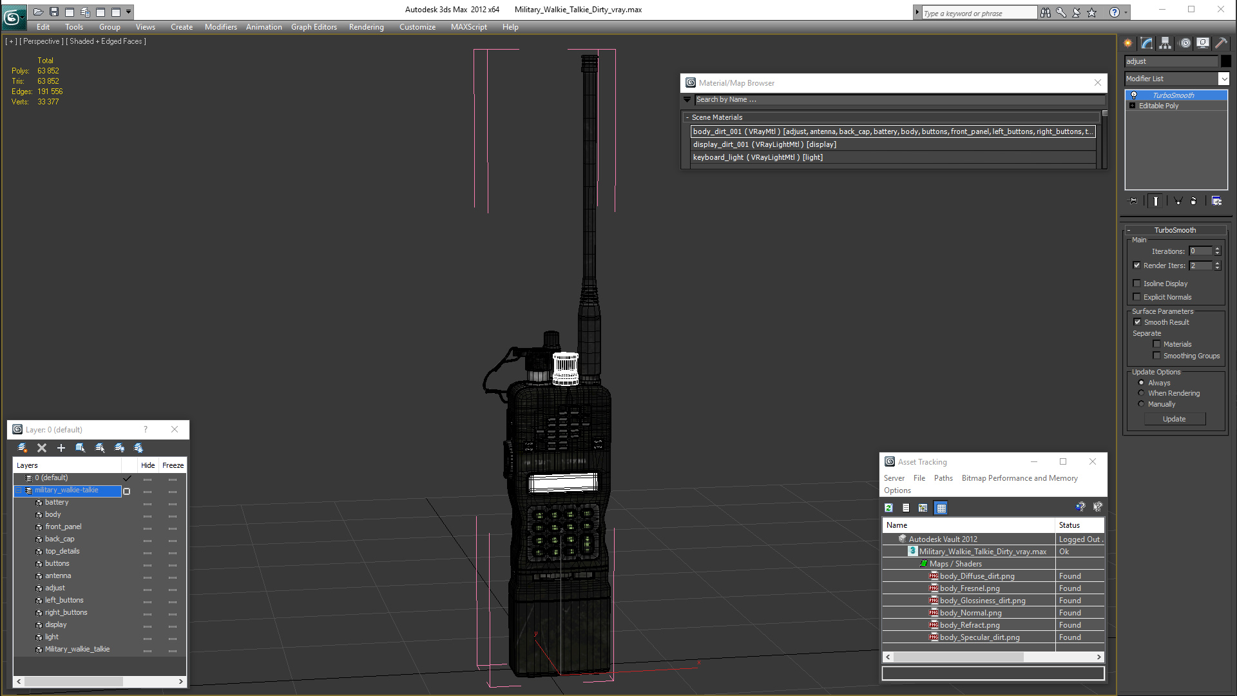The width and height of the screenshot is (1237, 696).
Task: Click Create New Layer icon
Action: tap(23, 448)
